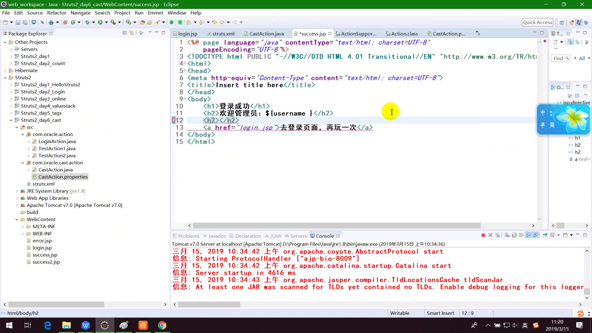Switch to the struts.xml editor tab

223,34
